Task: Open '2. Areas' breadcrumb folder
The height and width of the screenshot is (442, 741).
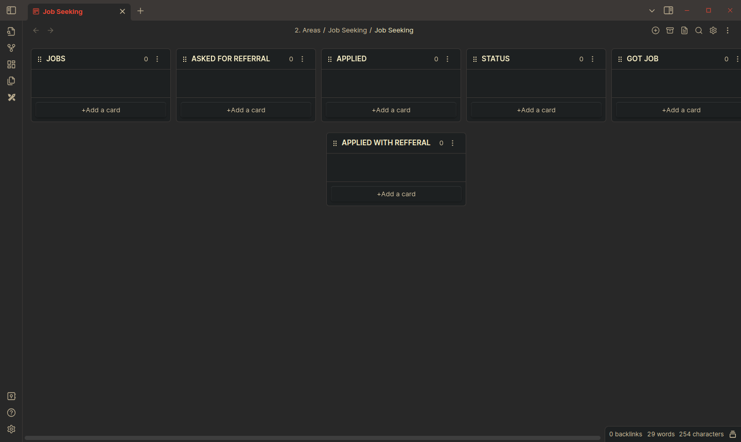Action: pos(308,30)
